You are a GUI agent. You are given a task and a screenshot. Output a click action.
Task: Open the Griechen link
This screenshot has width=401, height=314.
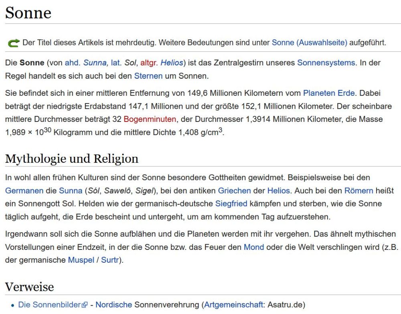234,191
